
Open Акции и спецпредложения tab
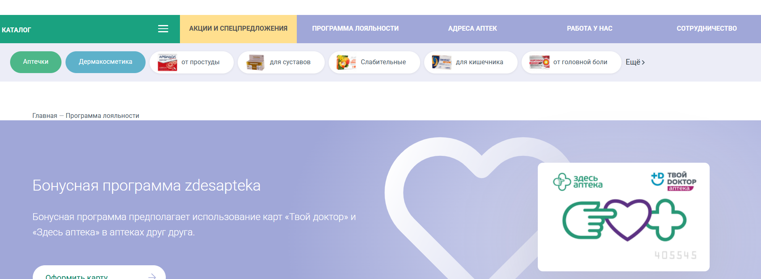(238, 29)
